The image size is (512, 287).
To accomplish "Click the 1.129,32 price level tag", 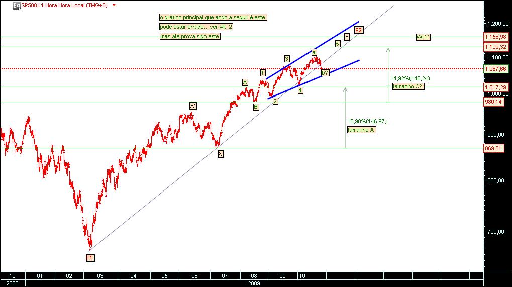I will click(495, 47).
